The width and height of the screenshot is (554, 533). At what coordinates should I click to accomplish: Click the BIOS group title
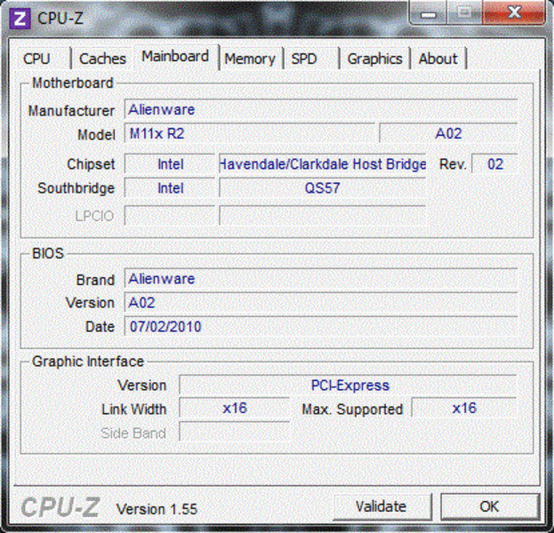tap(48, 253)
